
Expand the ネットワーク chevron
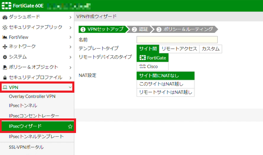pyautogui.click(x=70, y=47)
